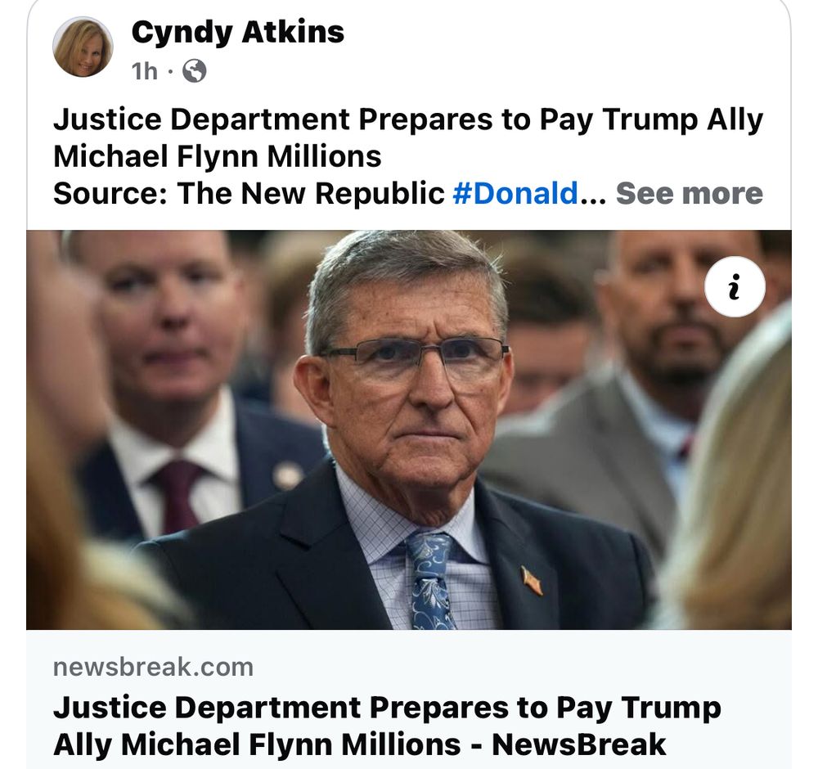Click 'Michael Flynn Millions' in post caption
Viewport: 818px width, 769px height.
217,156
